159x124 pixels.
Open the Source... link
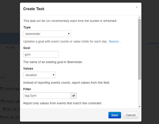[115, 41]
